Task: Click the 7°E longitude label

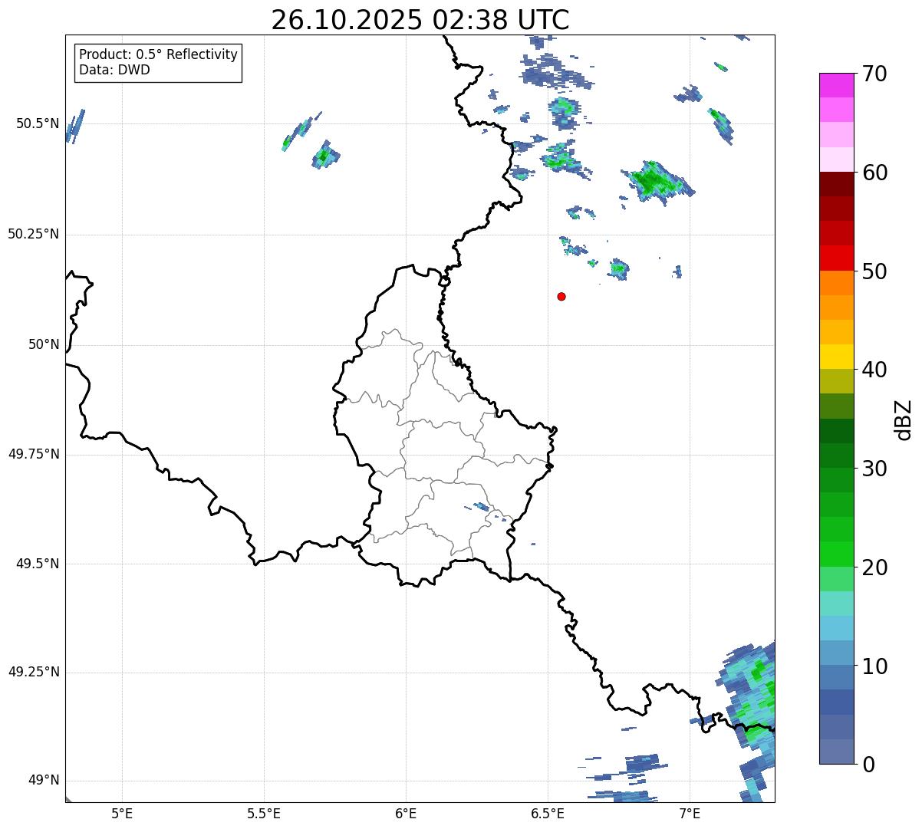Action: [690, 813]
